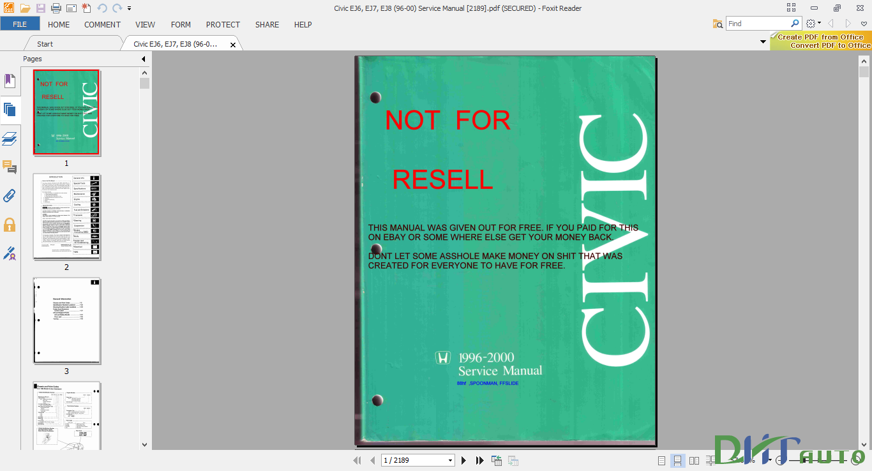Switch to the COMMENT ribbon tab
The height and width of the screenshot is (471, 872).
(x=102, y=24)
